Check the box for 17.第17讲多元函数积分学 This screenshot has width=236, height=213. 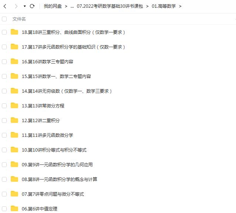[x=4, y=47]
